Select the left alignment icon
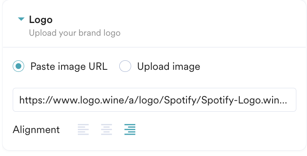This screenshot has height=156, width=307. coord(83,129)
